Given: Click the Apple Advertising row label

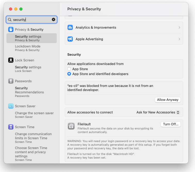Looking at the screenshot, I should pos(89,39).
